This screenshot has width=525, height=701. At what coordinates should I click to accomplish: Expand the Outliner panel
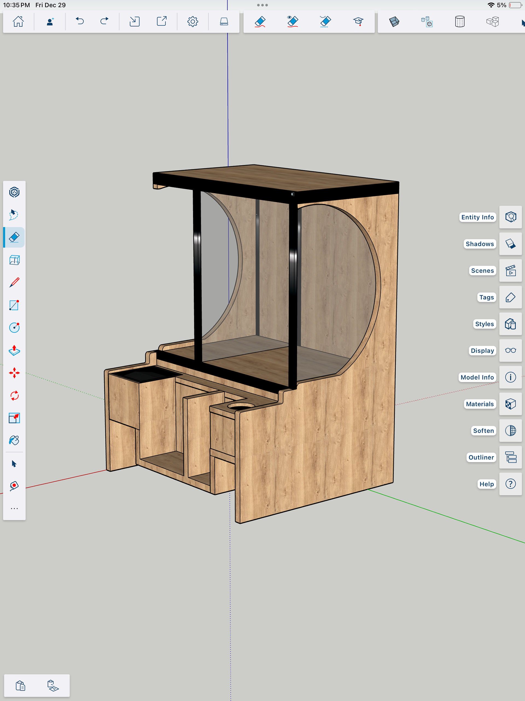click(x=510, y=457)
